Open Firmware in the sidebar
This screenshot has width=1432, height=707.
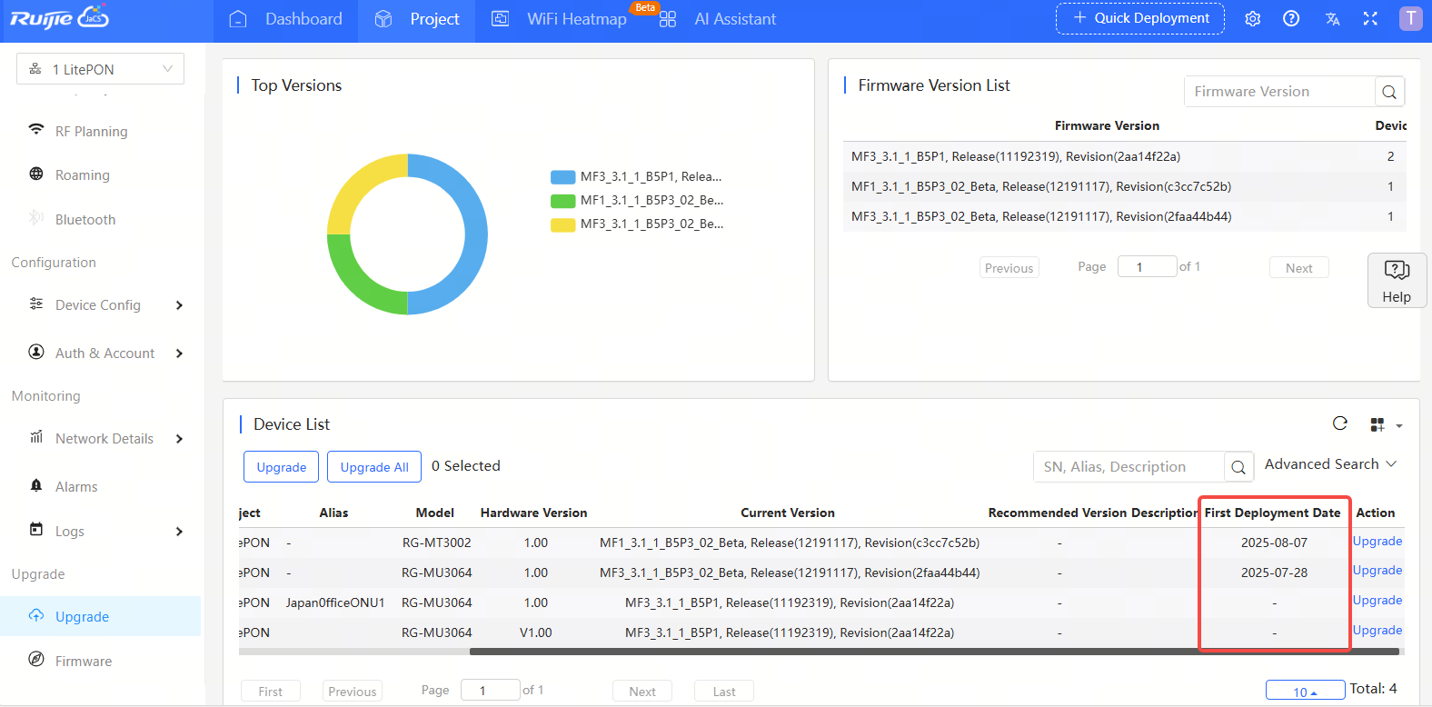coord(83,661)
